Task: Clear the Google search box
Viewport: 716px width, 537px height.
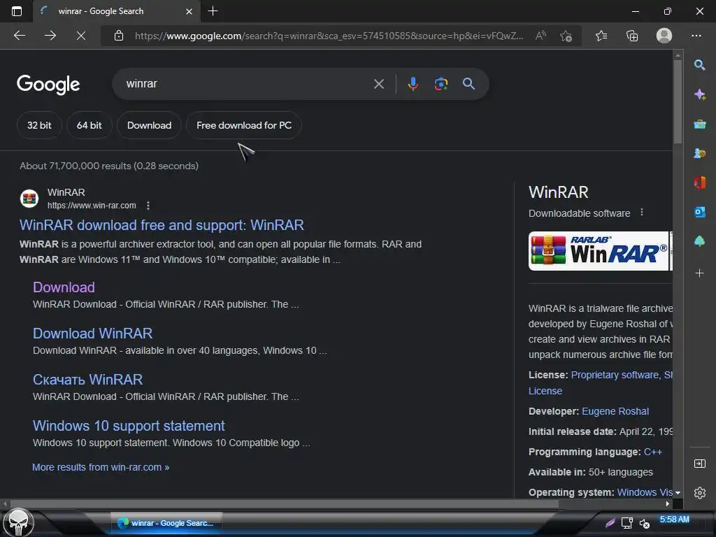Action: point(378,84)
